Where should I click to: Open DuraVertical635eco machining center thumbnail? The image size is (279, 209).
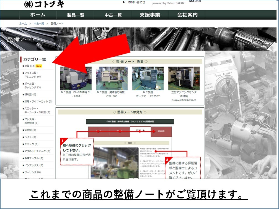pos(184,78)
